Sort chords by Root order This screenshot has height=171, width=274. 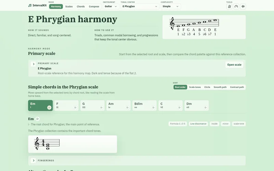click(x=180, y=87)
